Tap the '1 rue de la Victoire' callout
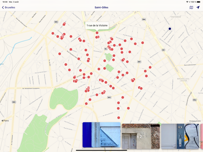The height and width of the screenshot is (152, 203). [97, 25]
